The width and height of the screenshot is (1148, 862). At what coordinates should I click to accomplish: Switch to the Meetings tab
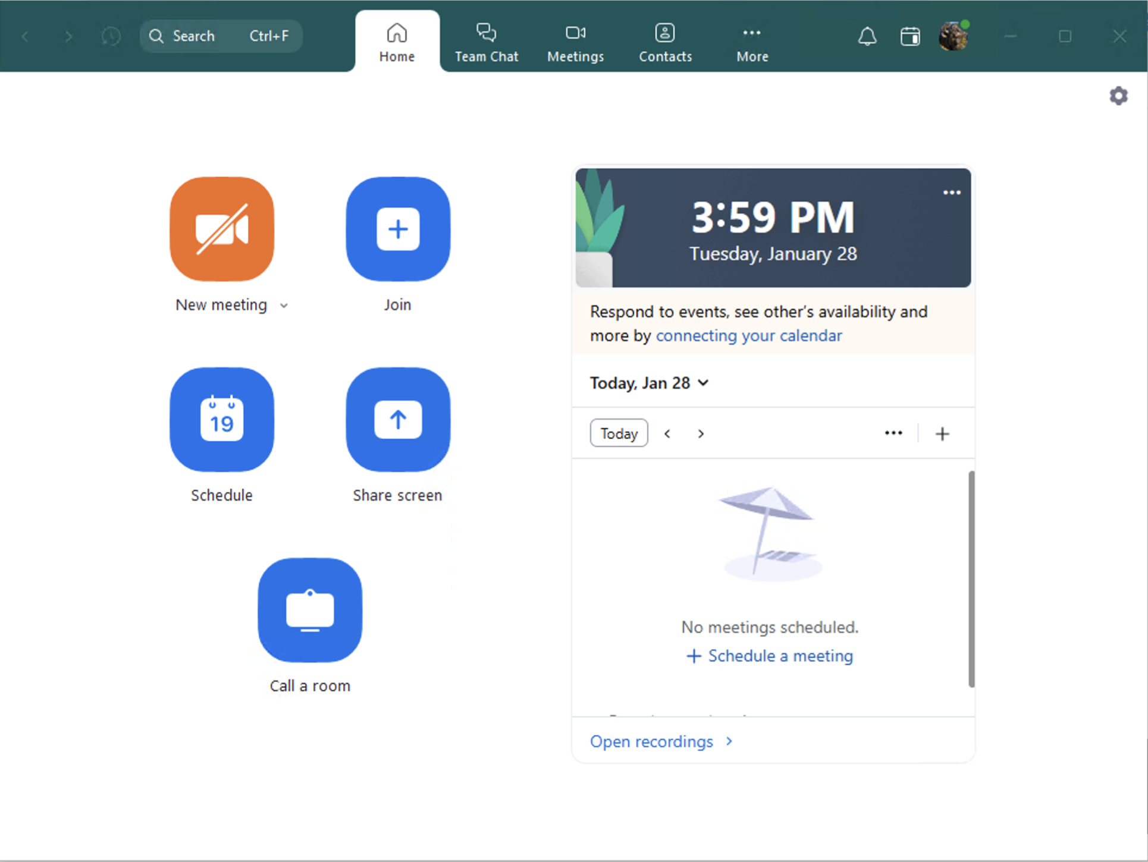click(575, 43)
